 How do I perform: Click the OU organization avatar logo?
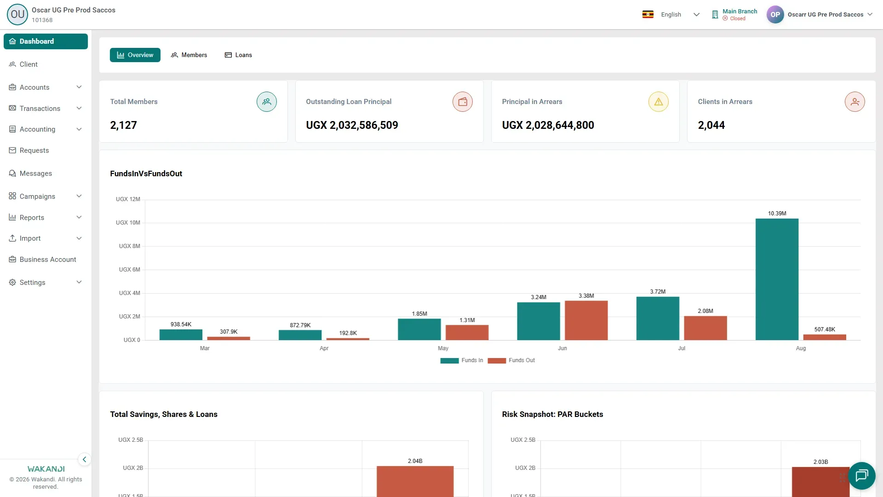click(x=17, y=14)
